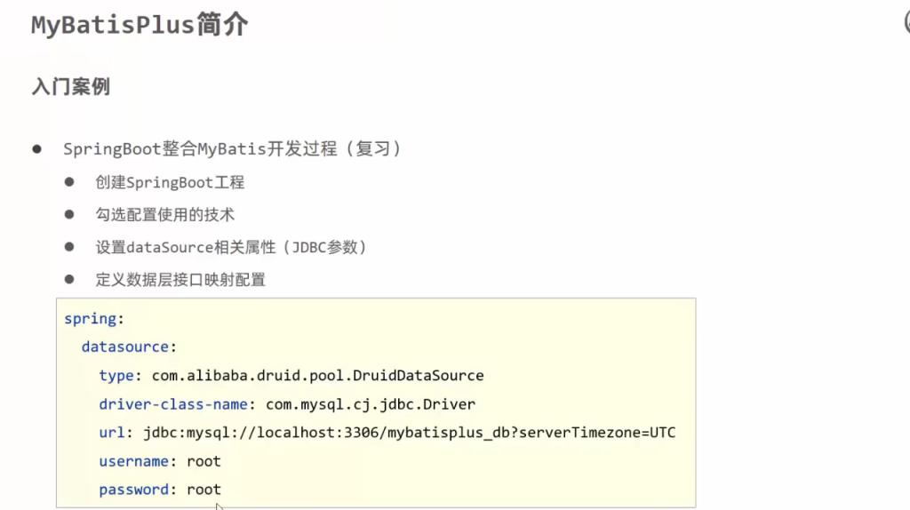Click the spring: key in the code block
The width and height of the screenshot is (910, 510).
click(90, 318)
